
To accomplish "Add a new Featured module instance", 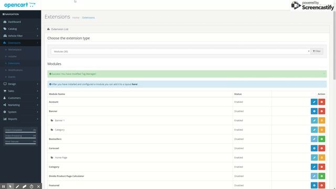I will pyautogui.click(x=314, y=185).
